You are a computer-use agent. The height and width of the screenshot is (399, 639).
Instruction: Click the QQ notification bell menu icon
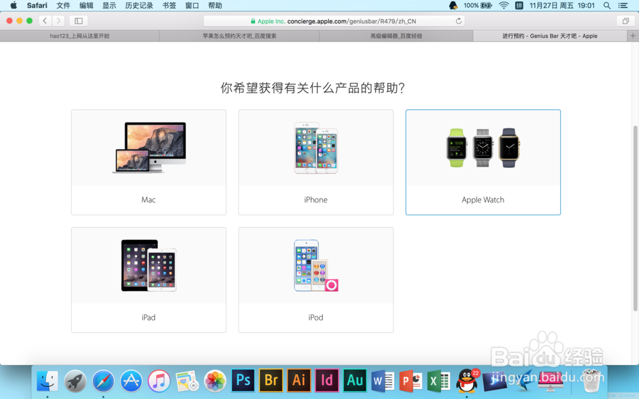tap(453, 5)
